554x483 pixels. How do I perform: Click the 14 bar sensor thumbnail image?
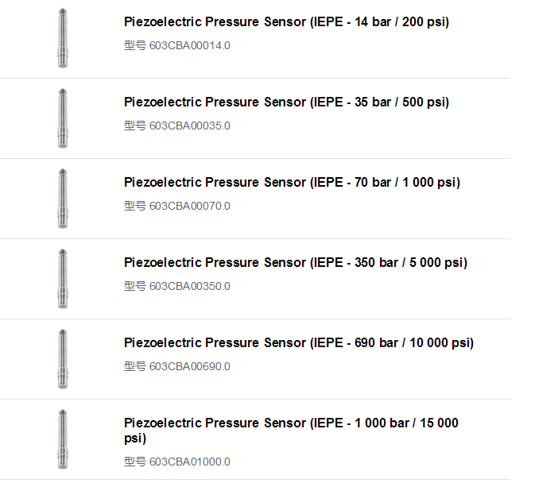tap(63, 38)
